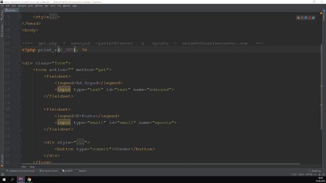The width and height of the screenshot is (326, 183).
Task: Open the VCS menu
Action: tap(59, 6)
